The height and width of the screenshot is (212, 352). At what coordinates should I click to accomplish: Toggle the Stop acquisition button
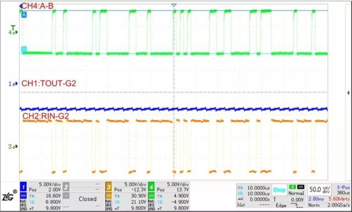click(x=279, y=190)
